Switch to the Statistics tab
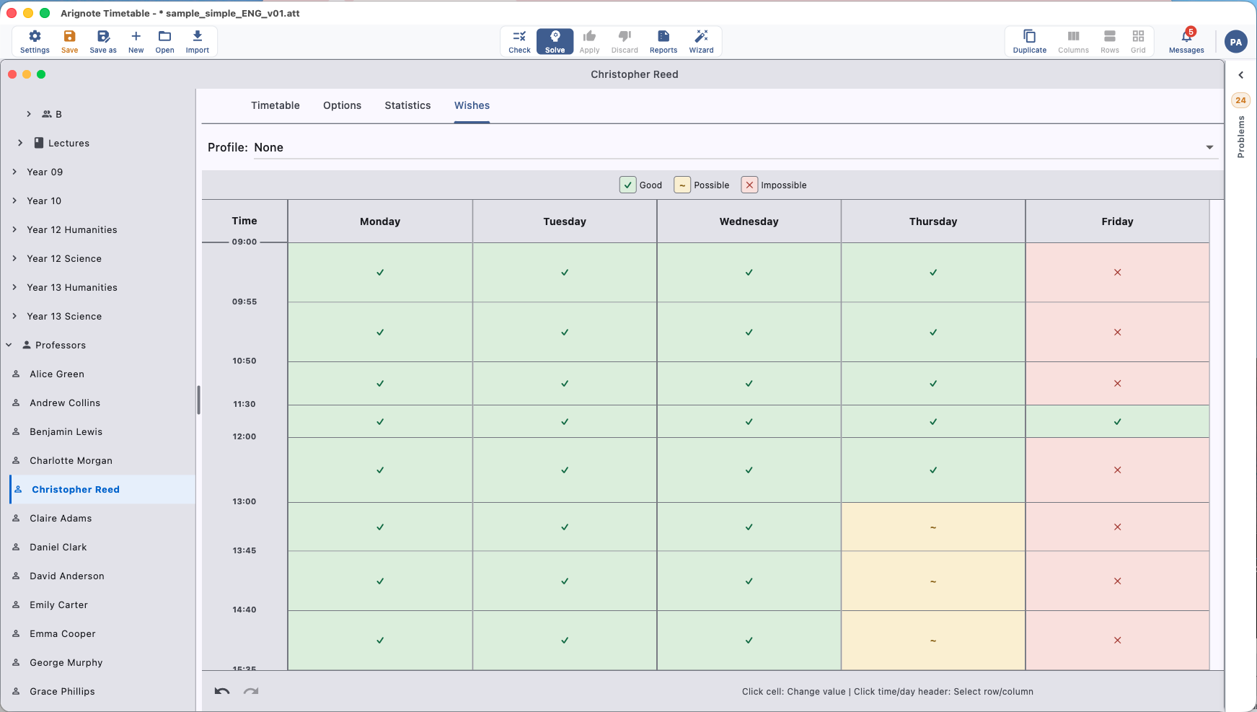The height and width of the screenshot is (712, 1257). click(x=407, y=105)
